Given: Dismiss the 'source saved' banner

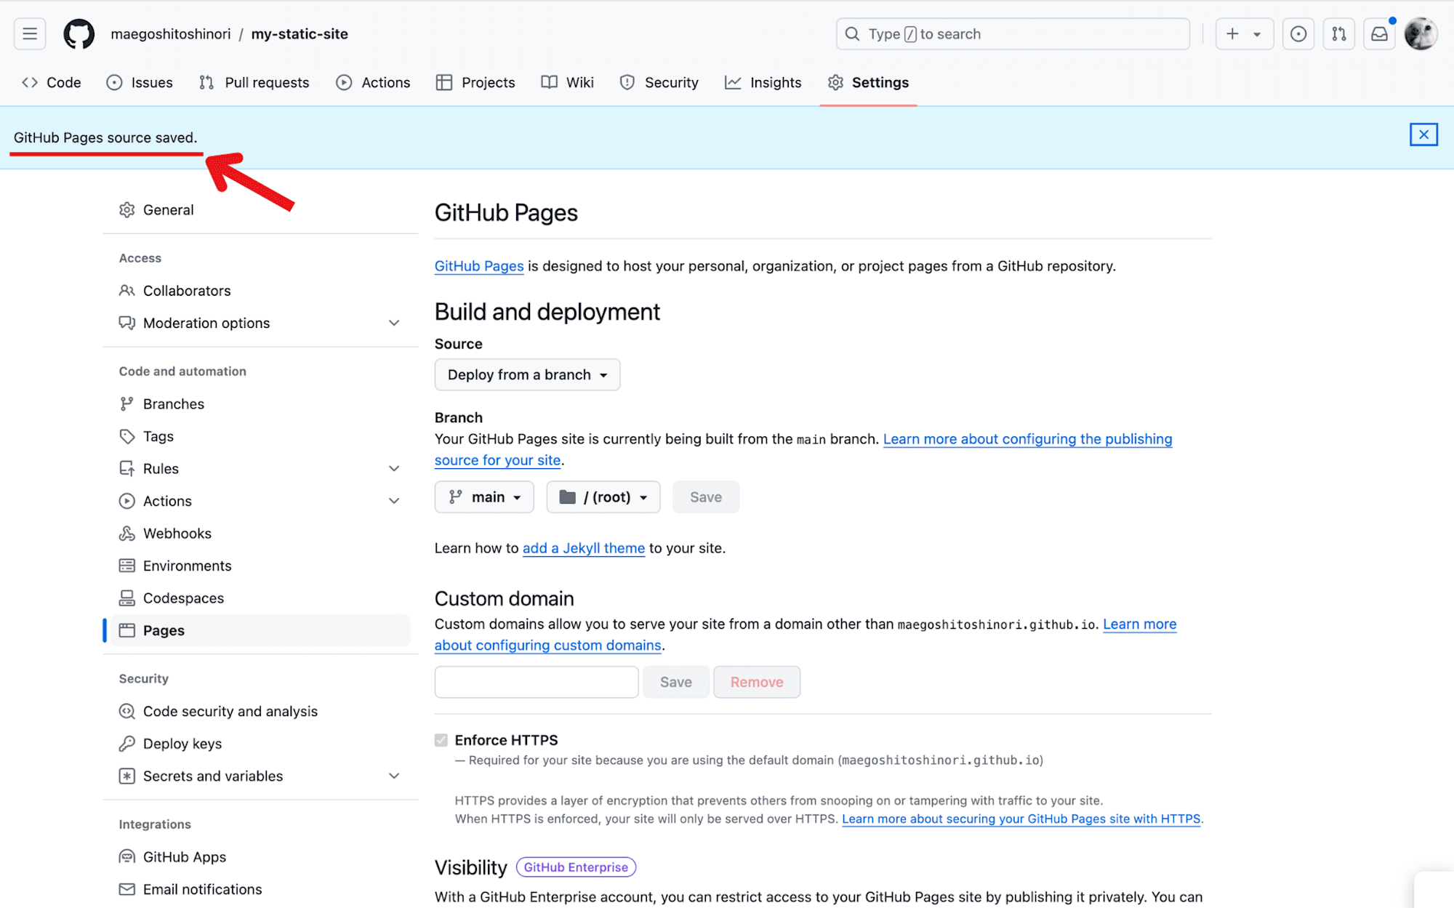Looking at the screenshot, I should coord(1423,134).
